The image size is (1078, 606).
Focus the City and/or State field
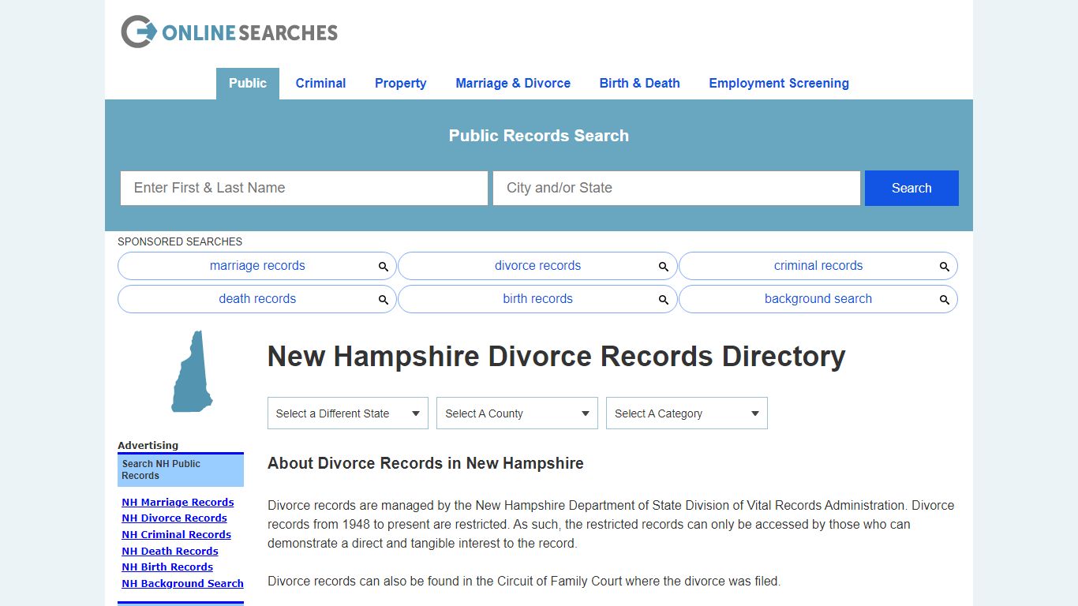(x=676, y=188)
